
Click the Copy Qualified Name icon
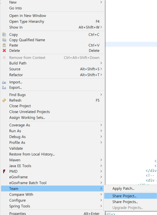click(4, 40)
